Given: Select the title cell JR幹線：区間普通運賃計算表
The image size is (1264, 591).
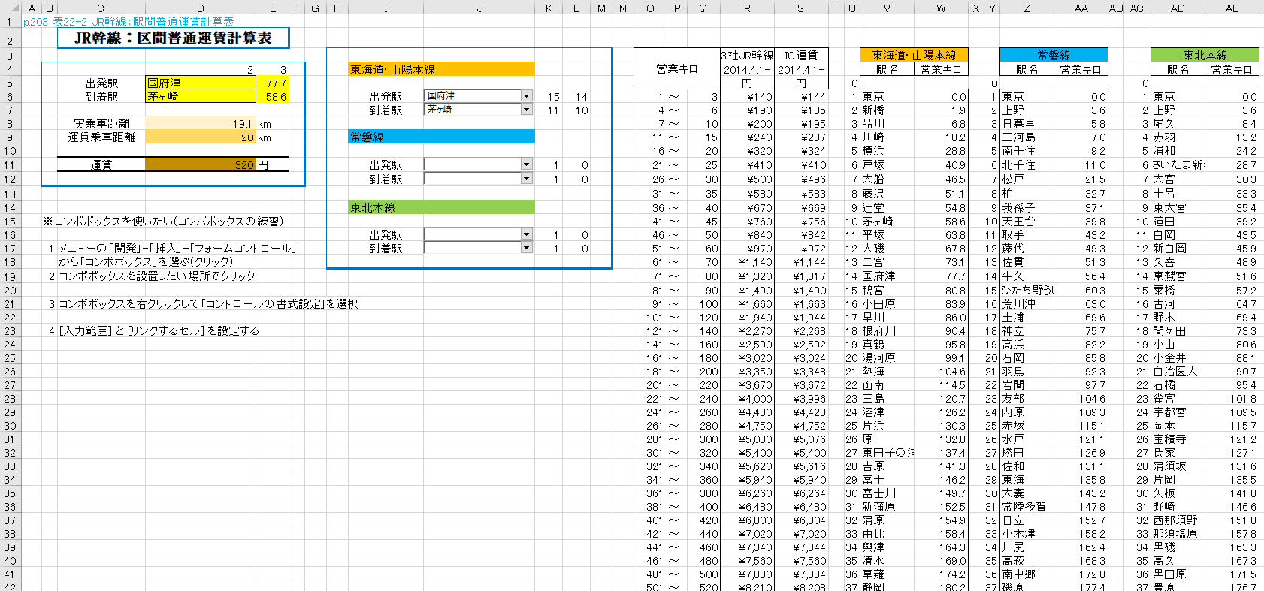Looking at the screenshot, I should coord(173,38).
